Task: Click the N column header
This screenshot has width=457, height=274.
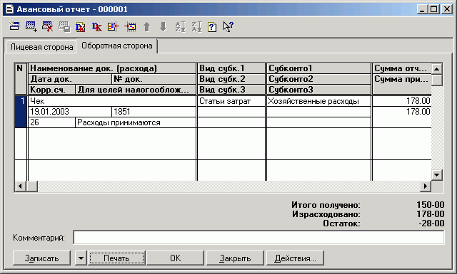Action: tap(21, 79)
